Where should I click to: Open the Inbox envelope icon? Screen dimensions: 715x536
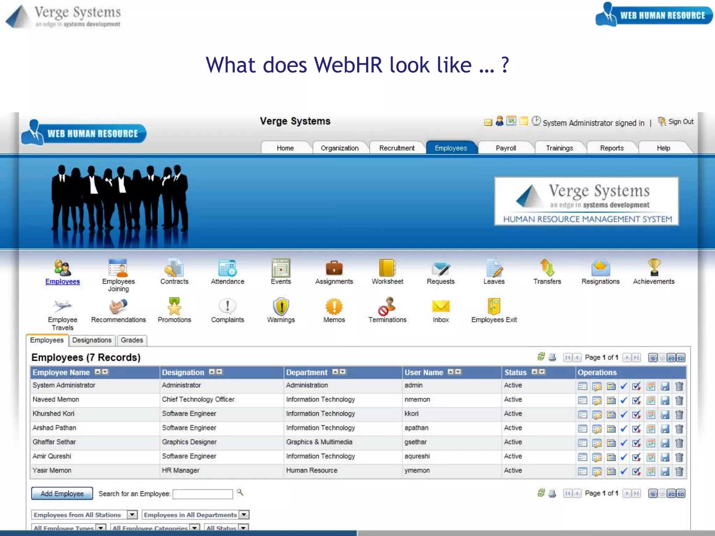[x=441, y=306]
